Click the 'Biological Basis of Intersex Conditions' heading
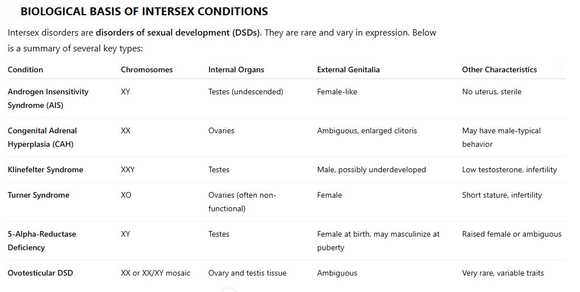580x292 pixels. [x=144, y=11]
